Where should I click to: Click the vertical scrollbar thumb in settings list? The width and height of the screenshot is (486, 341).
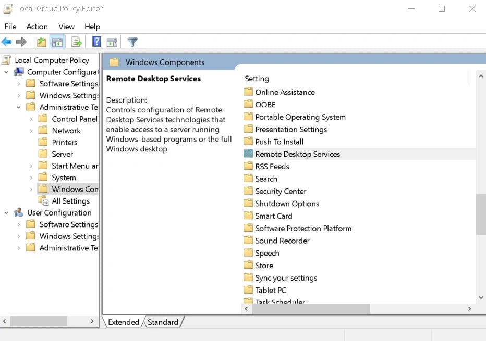click(481, 214)
